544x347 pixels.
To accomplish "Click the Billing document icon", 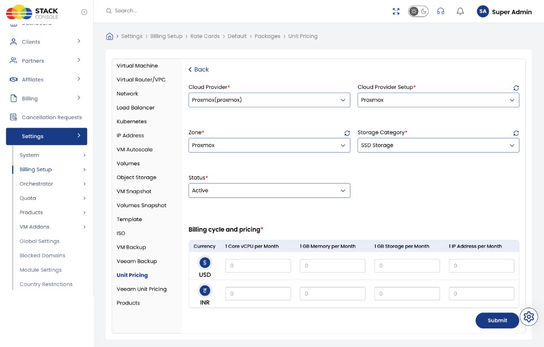I will [x=13, y=98].
